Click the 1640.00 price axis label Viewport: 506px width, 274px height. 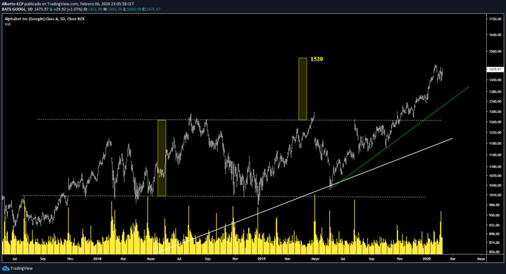(495, 35)
